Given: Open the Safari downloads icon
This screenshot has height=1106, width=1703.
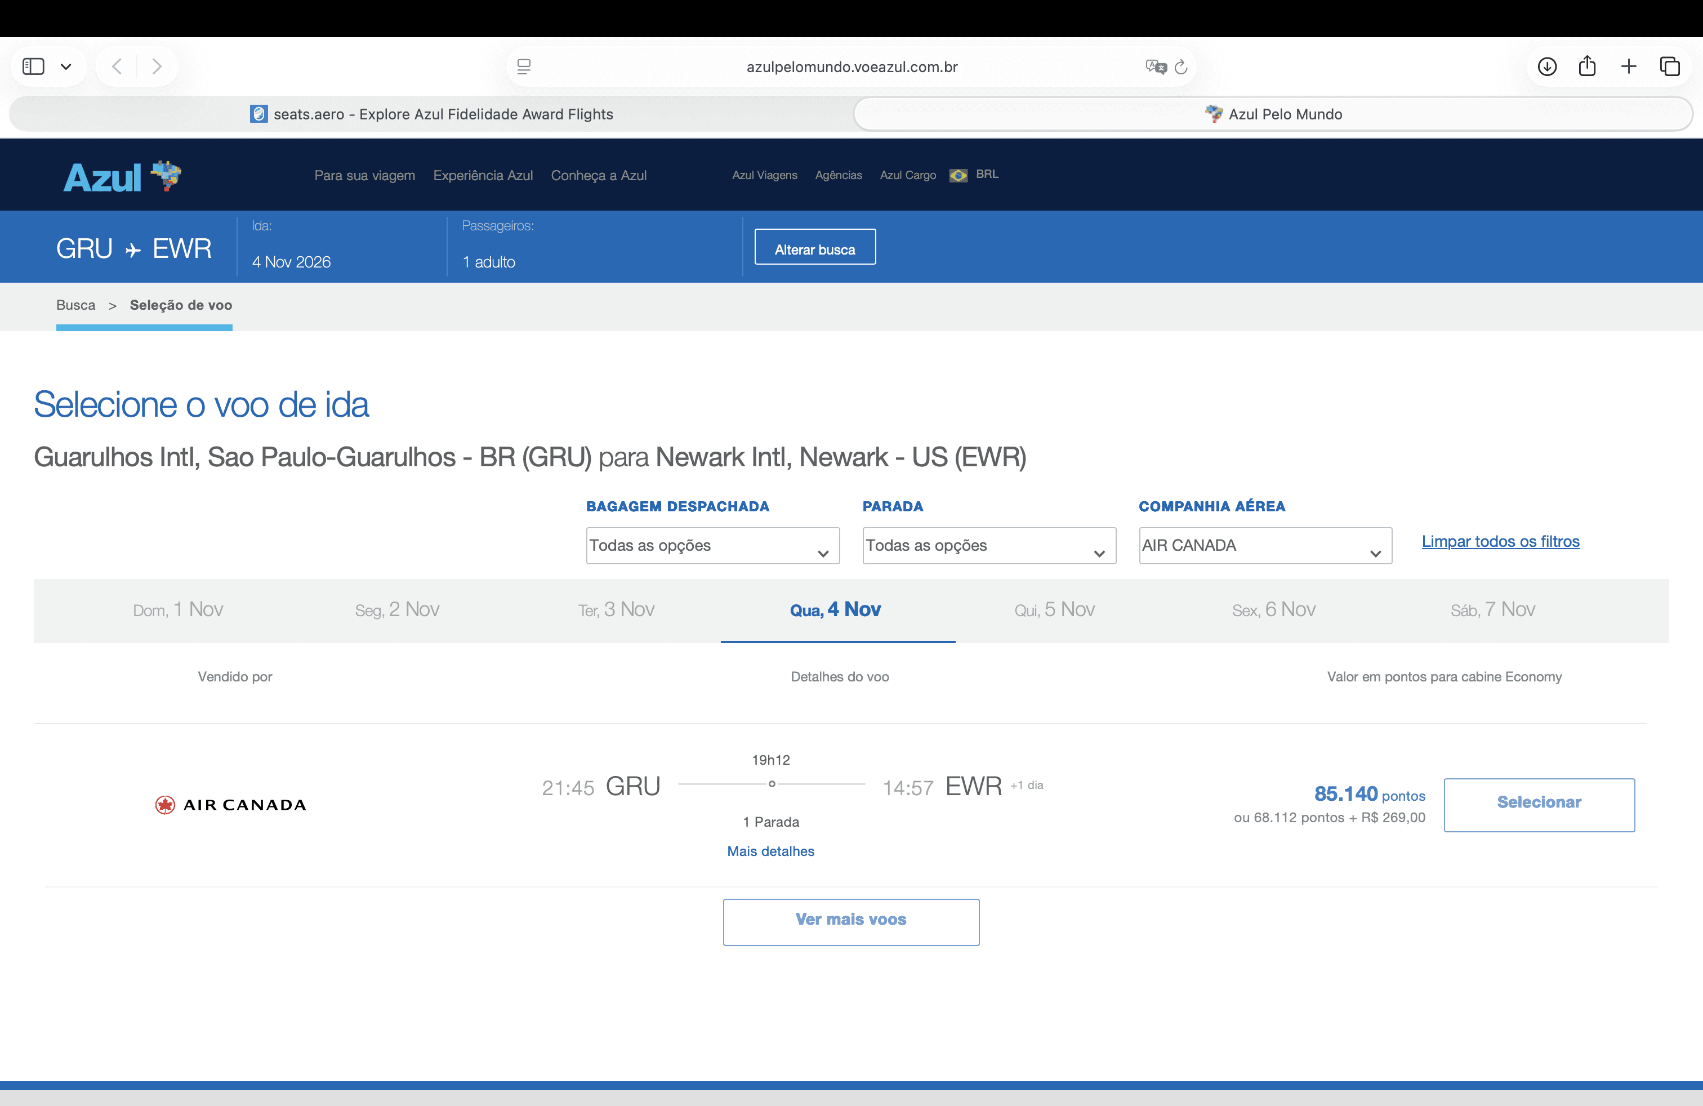Looking at the screenshot, I should click(x=1547, y=66).
